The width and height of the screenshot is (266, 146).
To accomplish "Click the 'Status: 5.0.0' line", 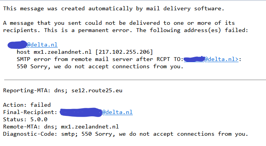I will 25,119.
